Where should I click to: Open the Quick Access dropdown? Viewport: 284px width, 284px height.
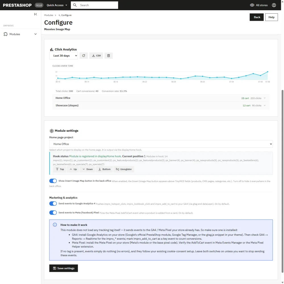coord(57,5)
